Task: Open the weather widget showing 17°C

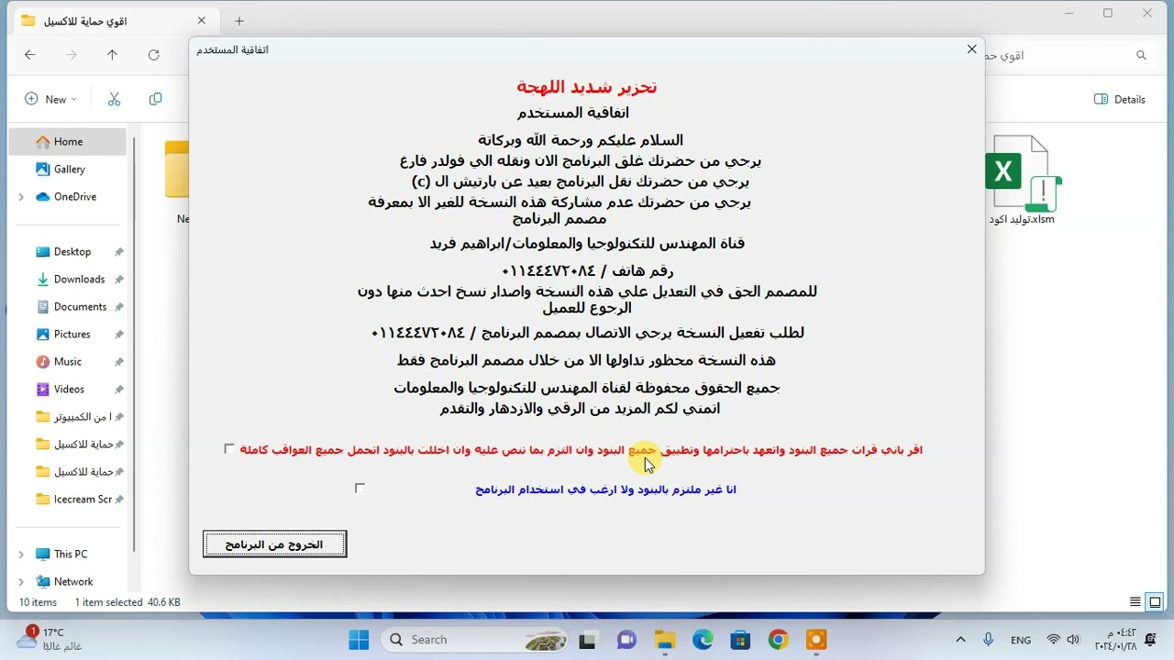Action: pos(48,639)
